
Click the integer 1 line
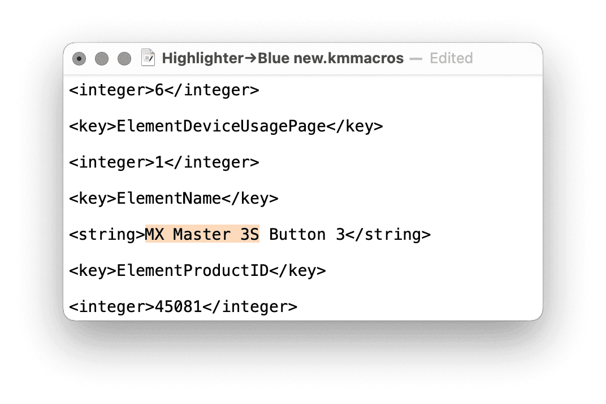click(165, 162)
